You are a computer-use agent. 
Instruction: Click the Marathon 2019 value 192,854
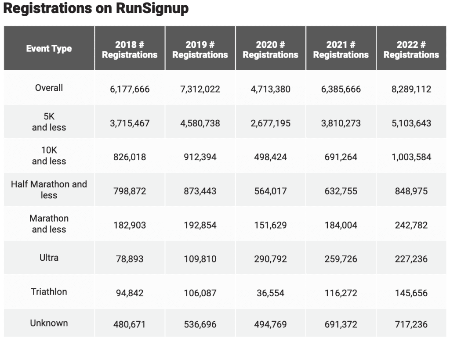tap(200, 225)
